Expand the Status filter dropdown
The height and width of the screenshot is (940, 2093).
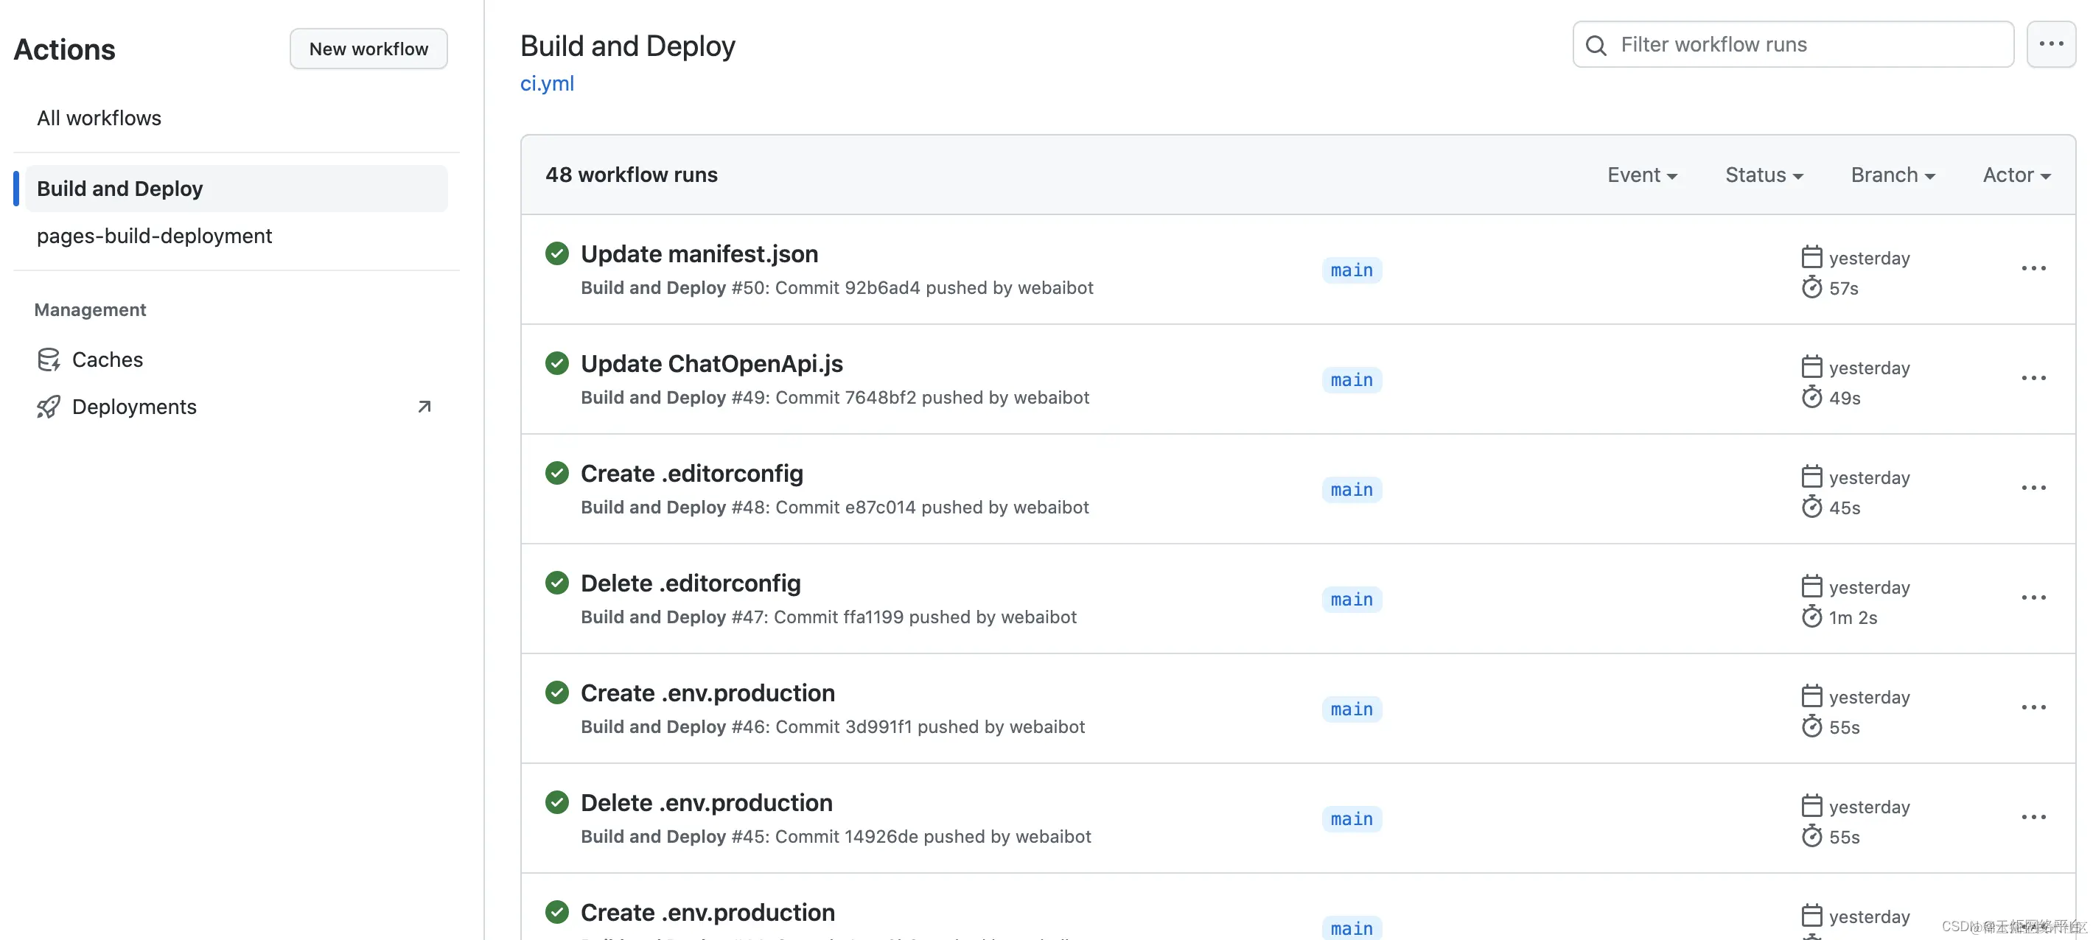(1763, 175)
